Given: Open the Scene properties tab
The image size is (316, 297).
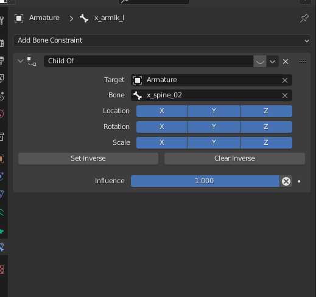Looking at the screenshot, I should click(x=2, y=96).
